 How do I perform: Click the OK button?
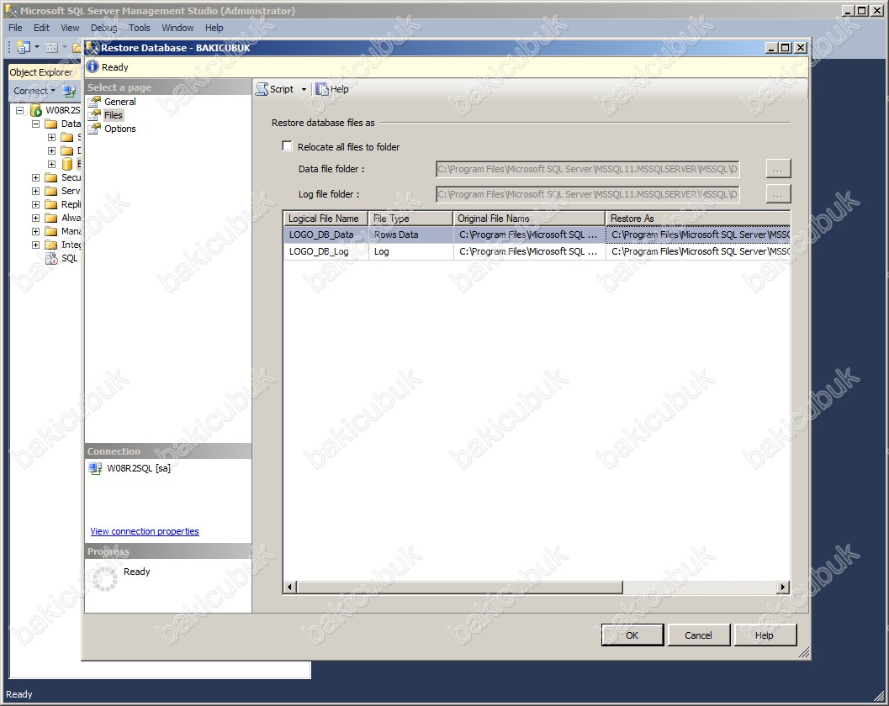[x=632, y=635]
